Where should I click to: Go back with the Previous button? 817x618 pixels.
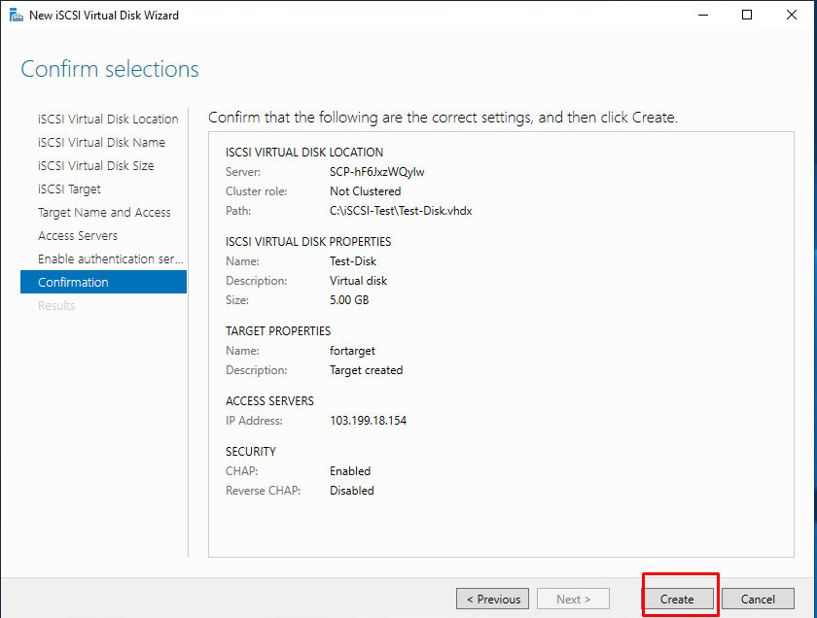492,599
